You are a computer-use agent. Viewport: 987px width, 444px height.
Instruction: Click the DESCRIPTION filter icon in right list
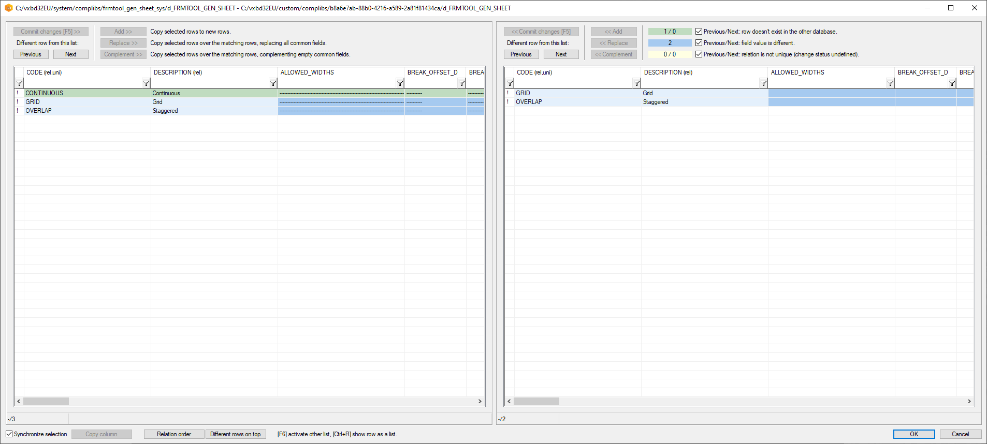tap(763, 83)
